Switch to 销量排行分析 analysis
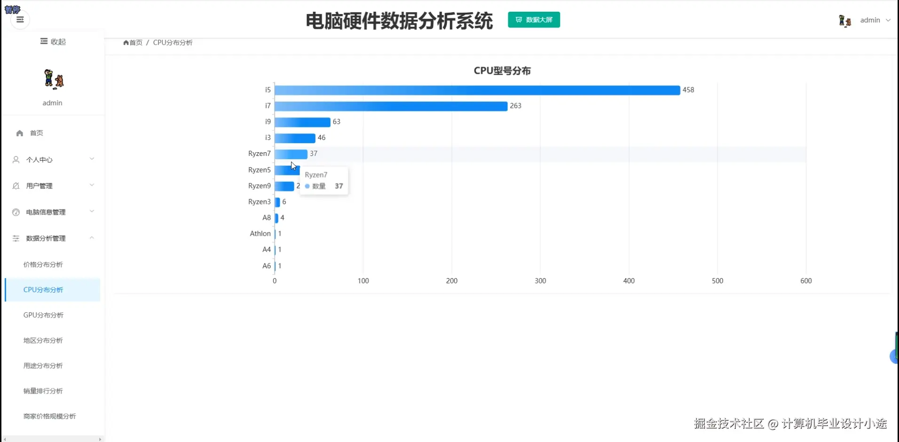Screen dimensions: 899x442 coord(43,390)
